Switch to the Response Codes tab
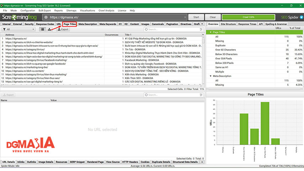The image size is (304, 171). 45,24
